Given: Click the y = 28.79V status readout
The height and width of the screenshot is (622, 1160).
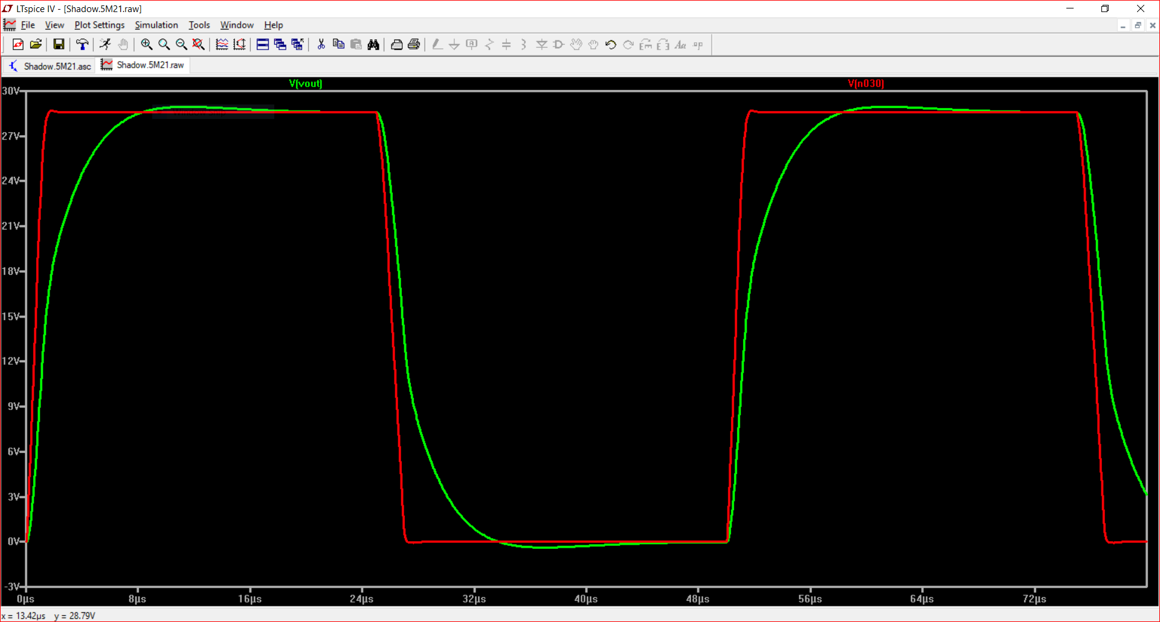Looking at the screenshot, I should click(75, 616).
